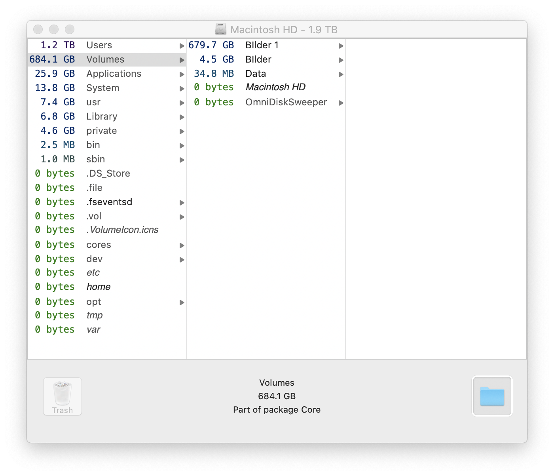Select the OmniDiskSweeper row
Viewport: 554px width, 476px height.
[266, 102]
